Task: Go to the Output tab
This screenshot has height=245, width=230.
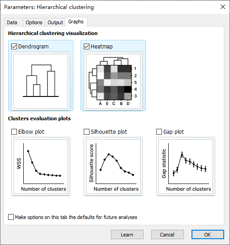Action: 55,22
